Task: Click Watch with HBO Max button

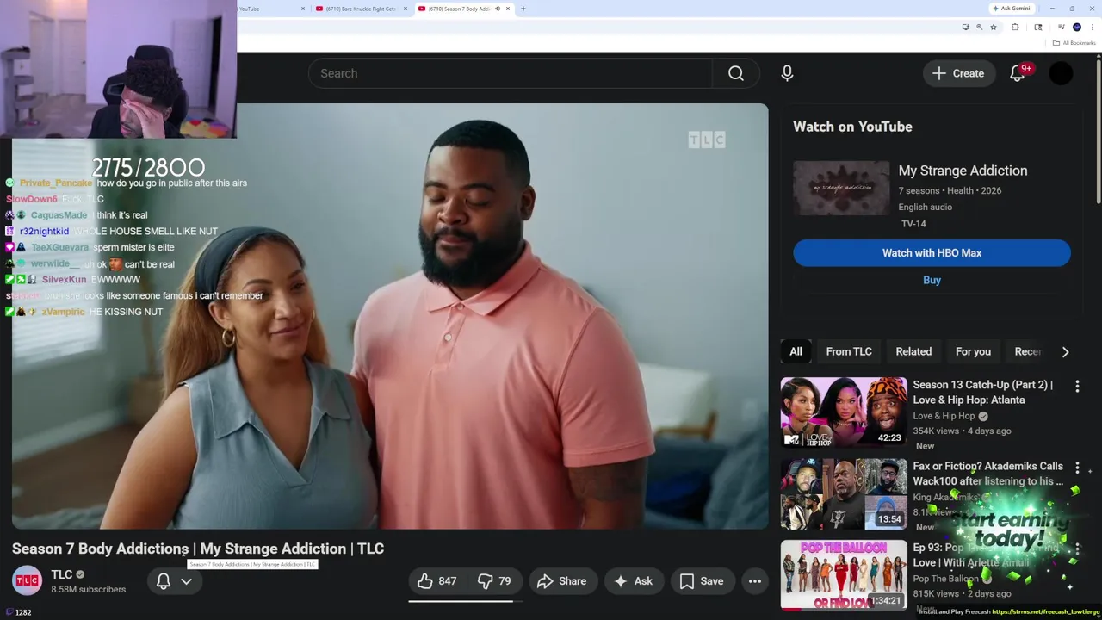Action: 932,253
